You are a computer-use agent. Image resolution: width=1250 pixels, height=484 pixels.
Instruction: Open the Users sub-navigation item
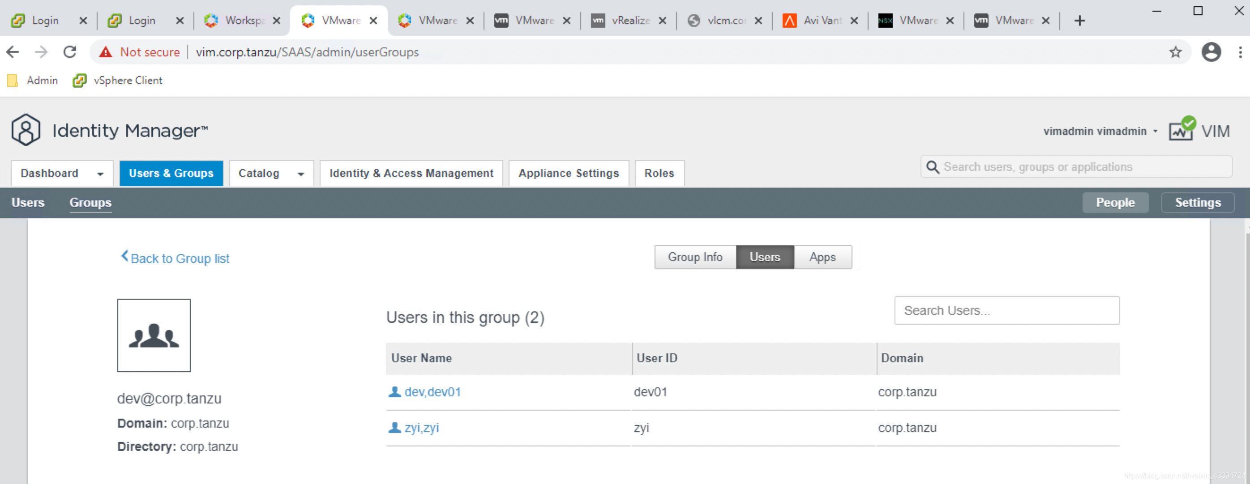pyautogui.click(x=28, y=202)
